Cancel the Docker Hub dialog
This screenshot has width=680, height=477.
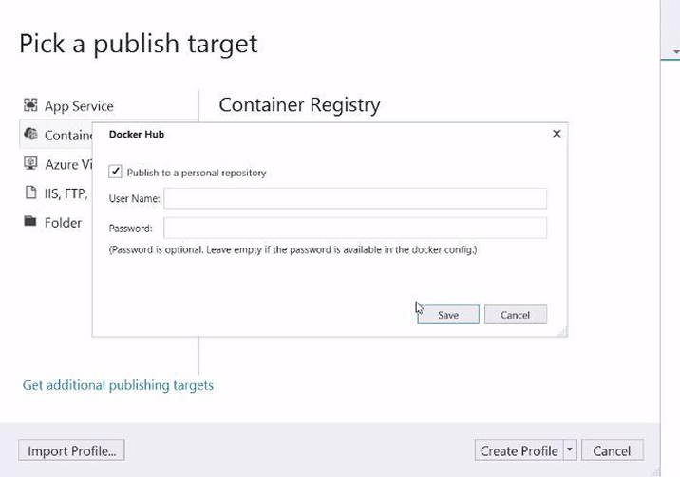pyautogui.click(x=515, y=315)
